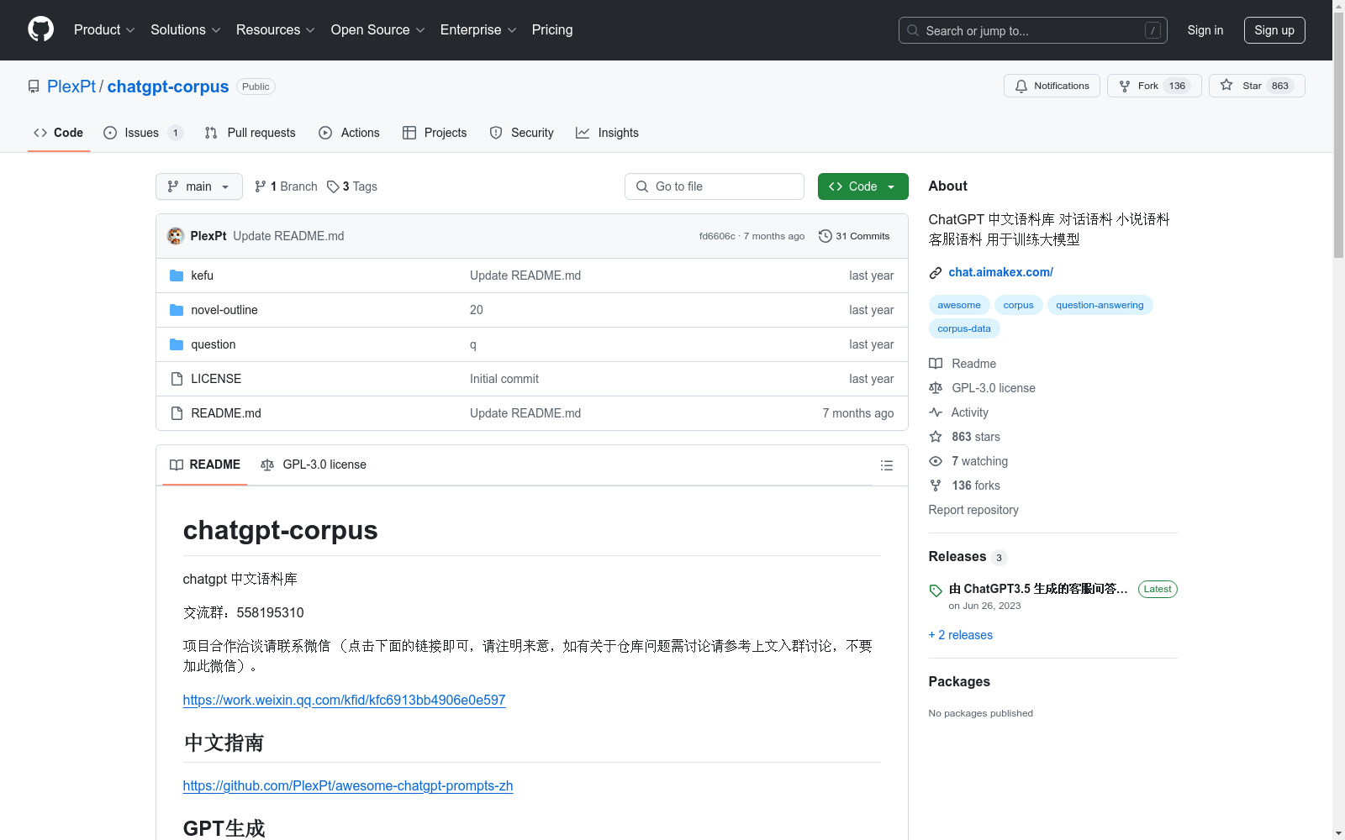View the 1 Branch link
Image resolution: width=1345 pixels, height=840 pixels.
pos(286,186)
